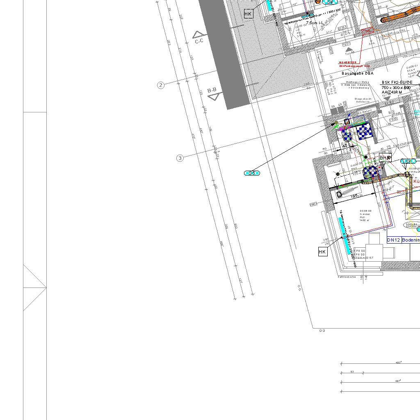Click the red 'WD 450/D35' annotation text

point(347,62)
